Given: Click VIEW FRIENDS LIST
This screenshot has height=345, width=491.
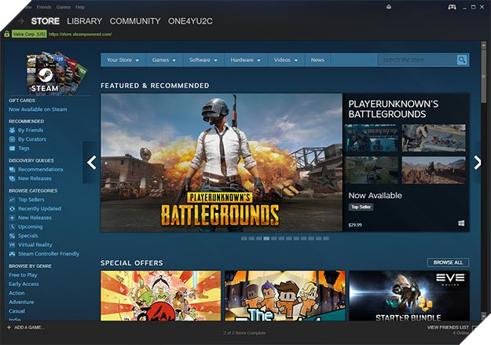Looking at the screenshot, I should coord(448,328).
